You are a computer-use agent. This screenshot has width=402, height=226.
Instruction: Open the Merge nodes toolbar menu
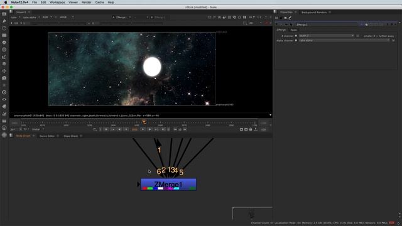coord(4,64)
